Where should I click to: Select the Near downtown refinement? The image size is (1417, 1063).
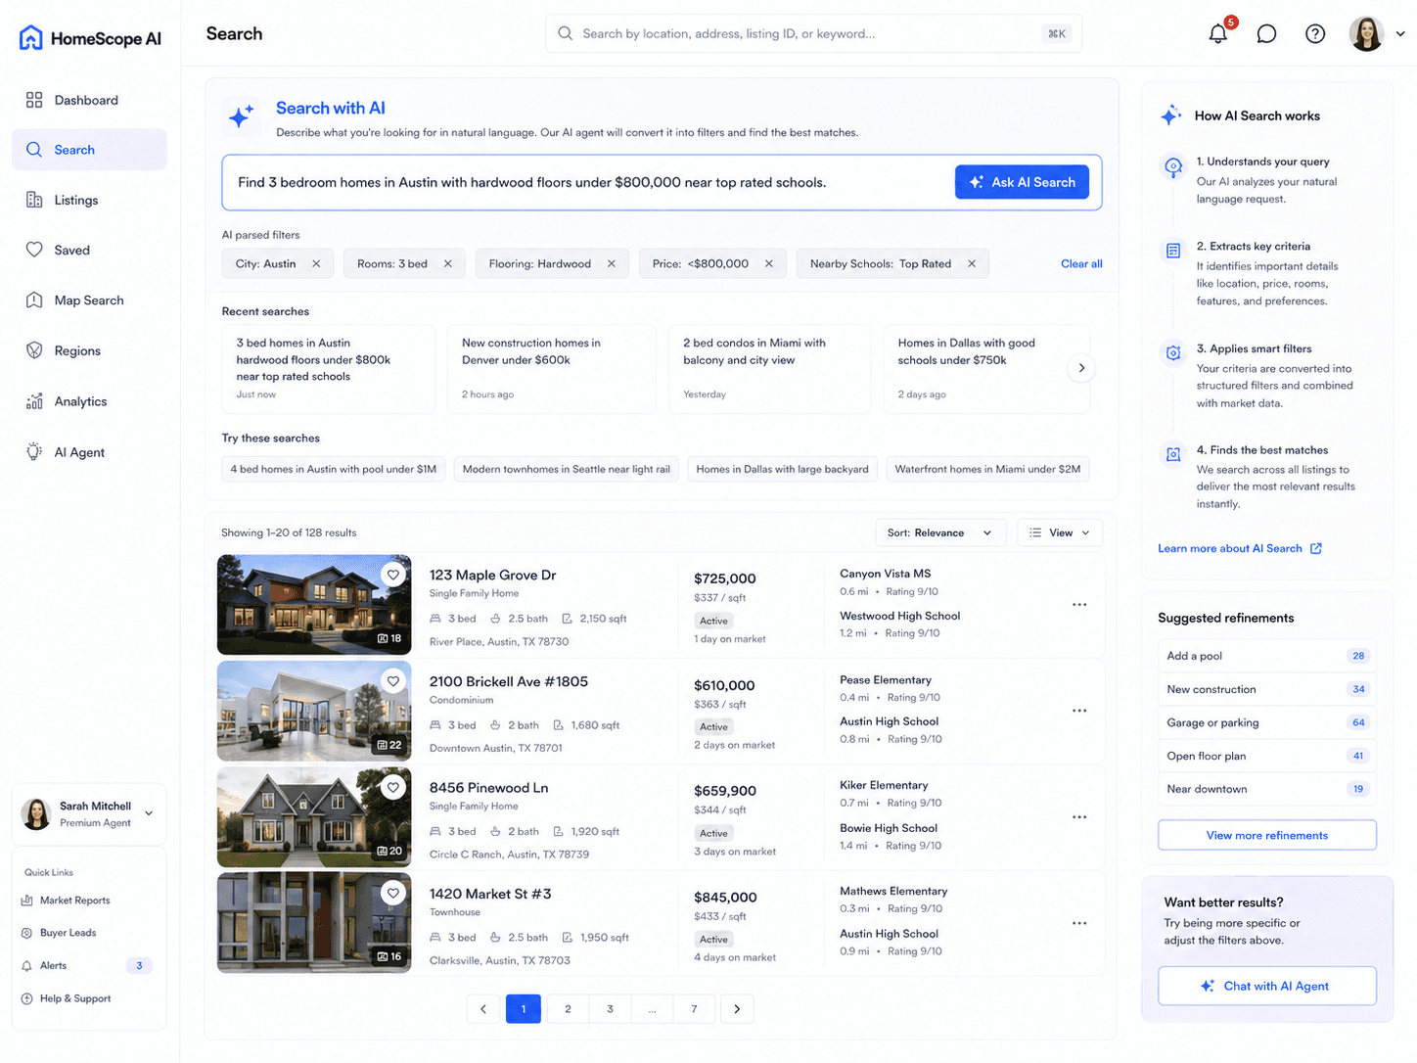coord(1267,789)
